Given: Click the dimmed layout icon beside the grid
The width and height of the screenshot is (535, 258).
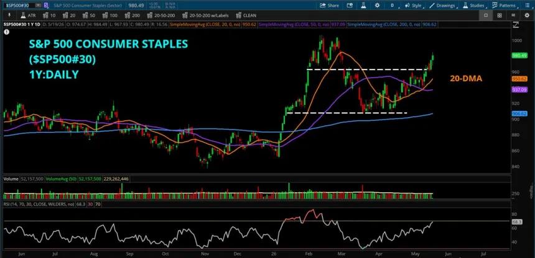Looking at the screenshot, I should pos(513,16).
